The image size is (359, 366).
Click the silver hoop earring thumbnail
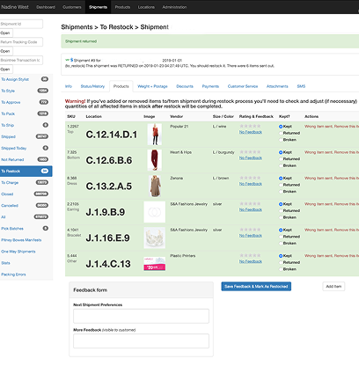pyautogui.click(x=155, y=212)
